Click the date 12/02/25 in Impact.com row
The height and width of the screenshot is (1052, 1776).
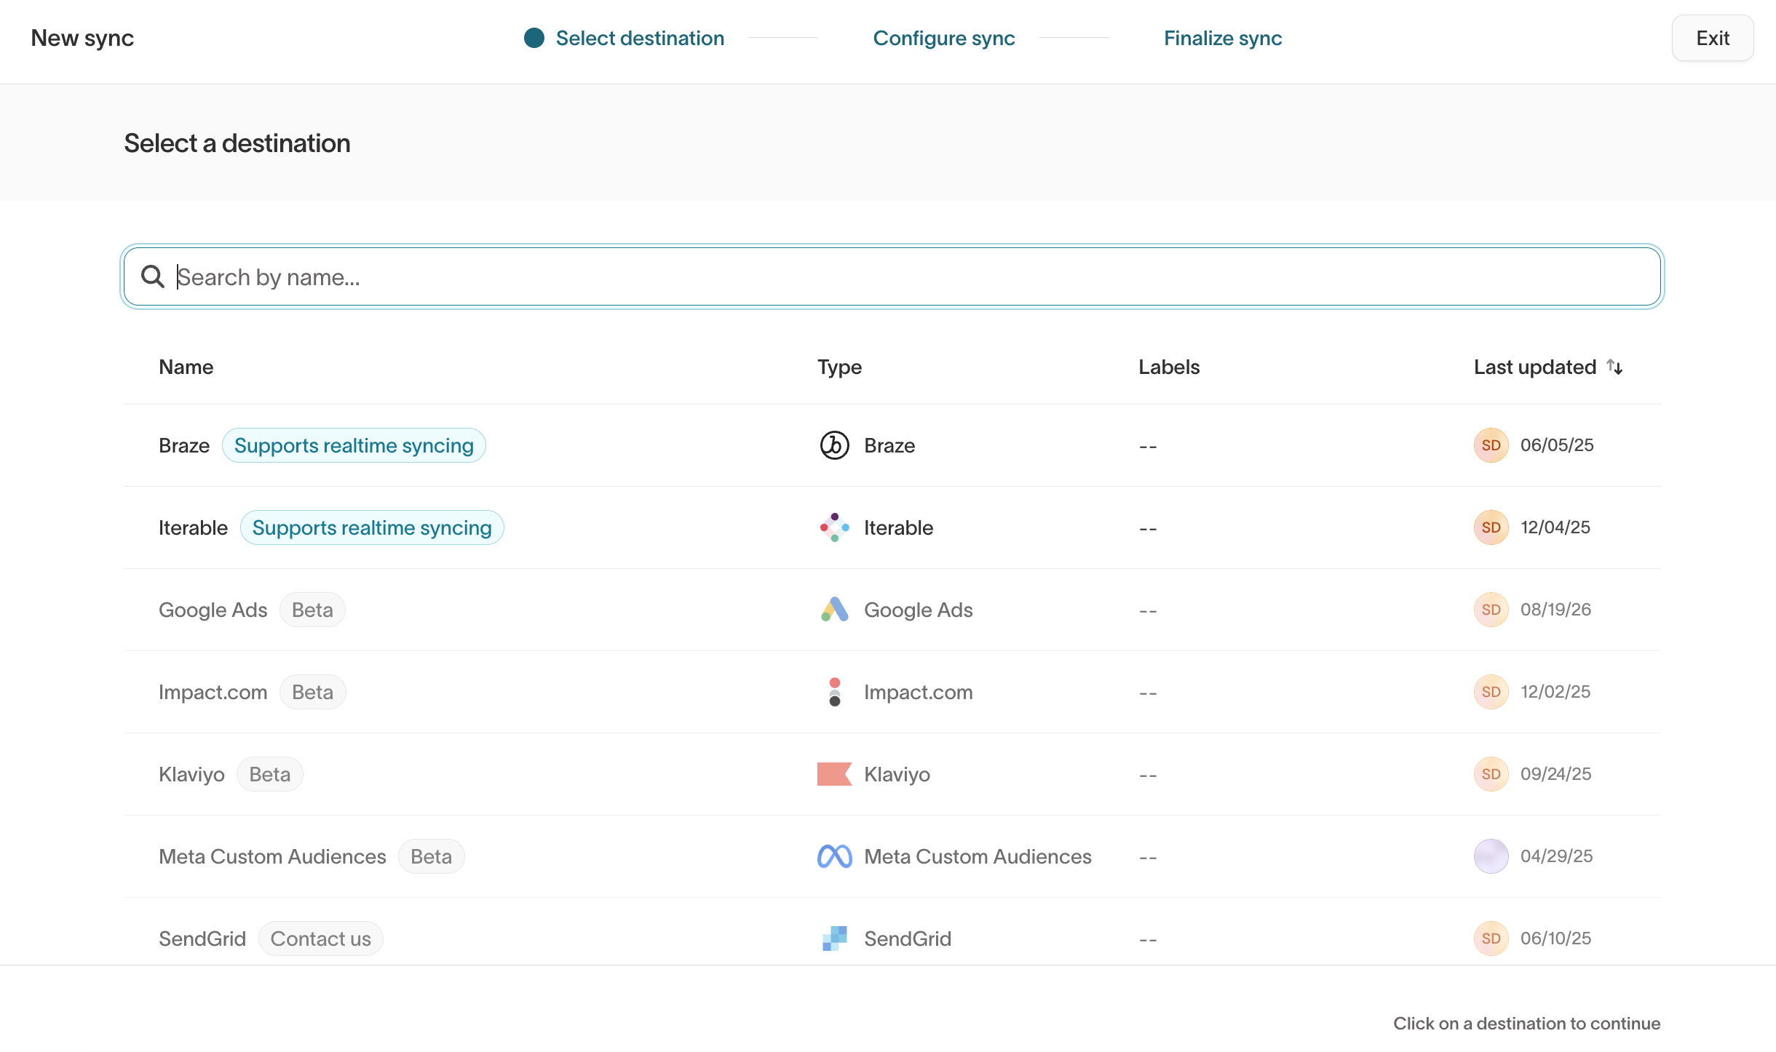[1555, 692]
